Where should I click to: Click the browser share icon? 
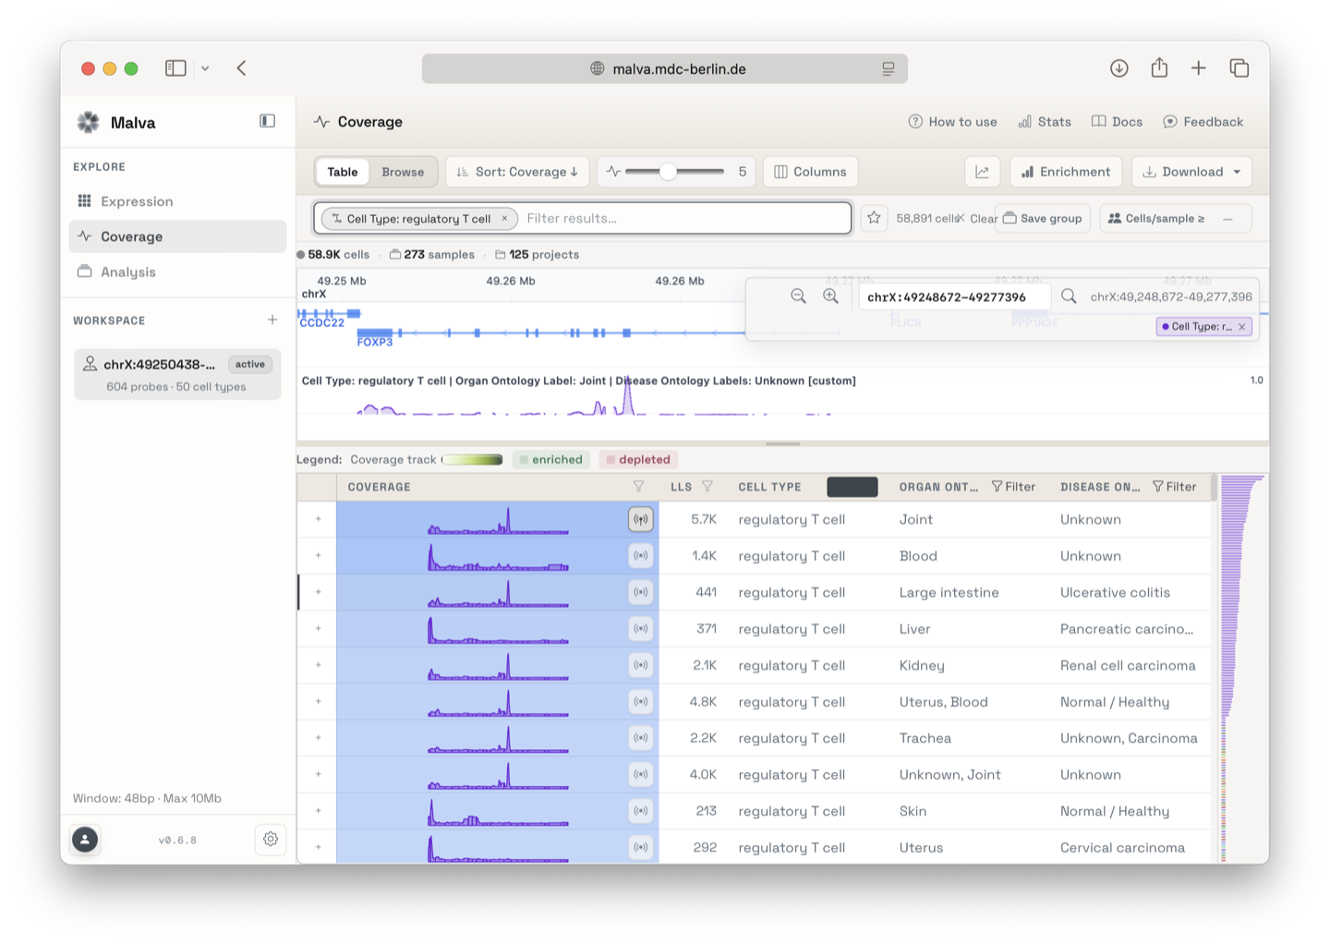[1159, 67]
